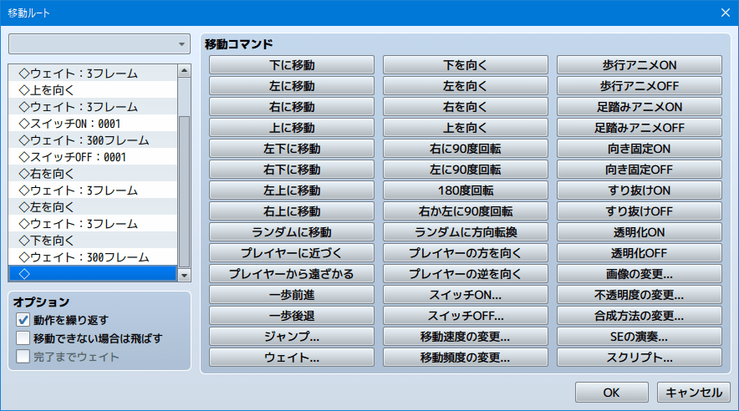
Task: Click 移動速度の変更... button
Action: pos(466,337)
